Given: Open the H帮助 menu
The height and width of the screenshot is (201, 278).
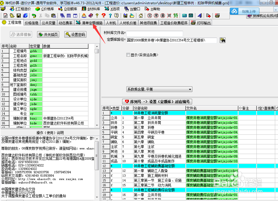Looking at the screenshot, I should pos(152,9).
